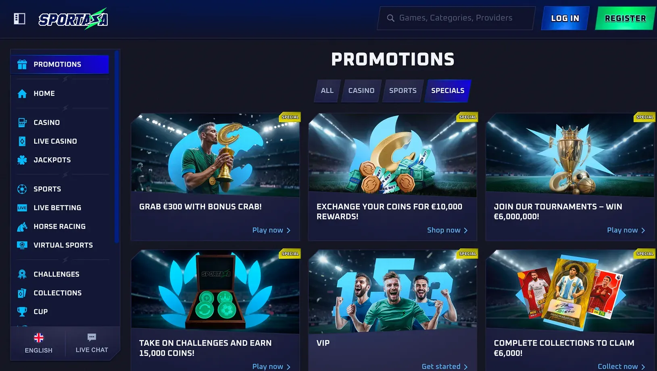Open the Home house icon
This screenshot has width=657, height=371.
click(22, 94)
